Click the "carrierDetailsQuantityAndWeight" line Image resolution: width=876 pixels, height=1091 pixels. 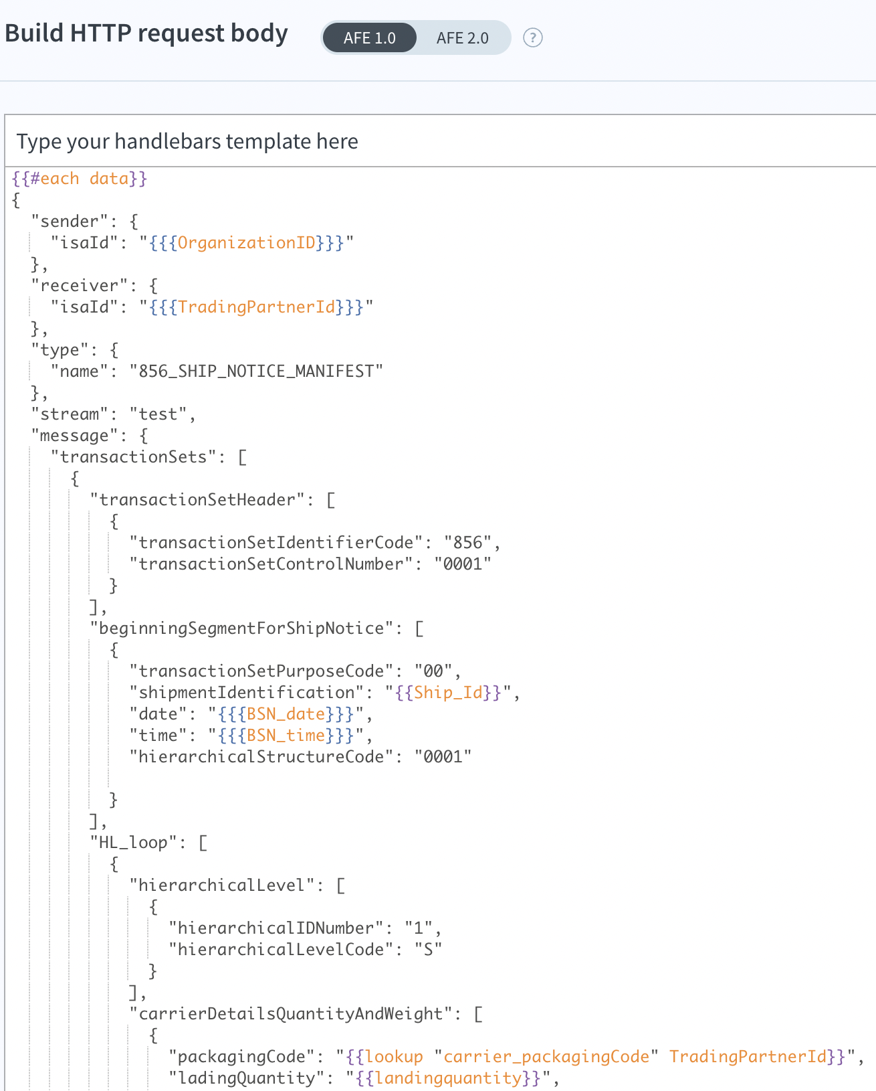pos(306,1014)
